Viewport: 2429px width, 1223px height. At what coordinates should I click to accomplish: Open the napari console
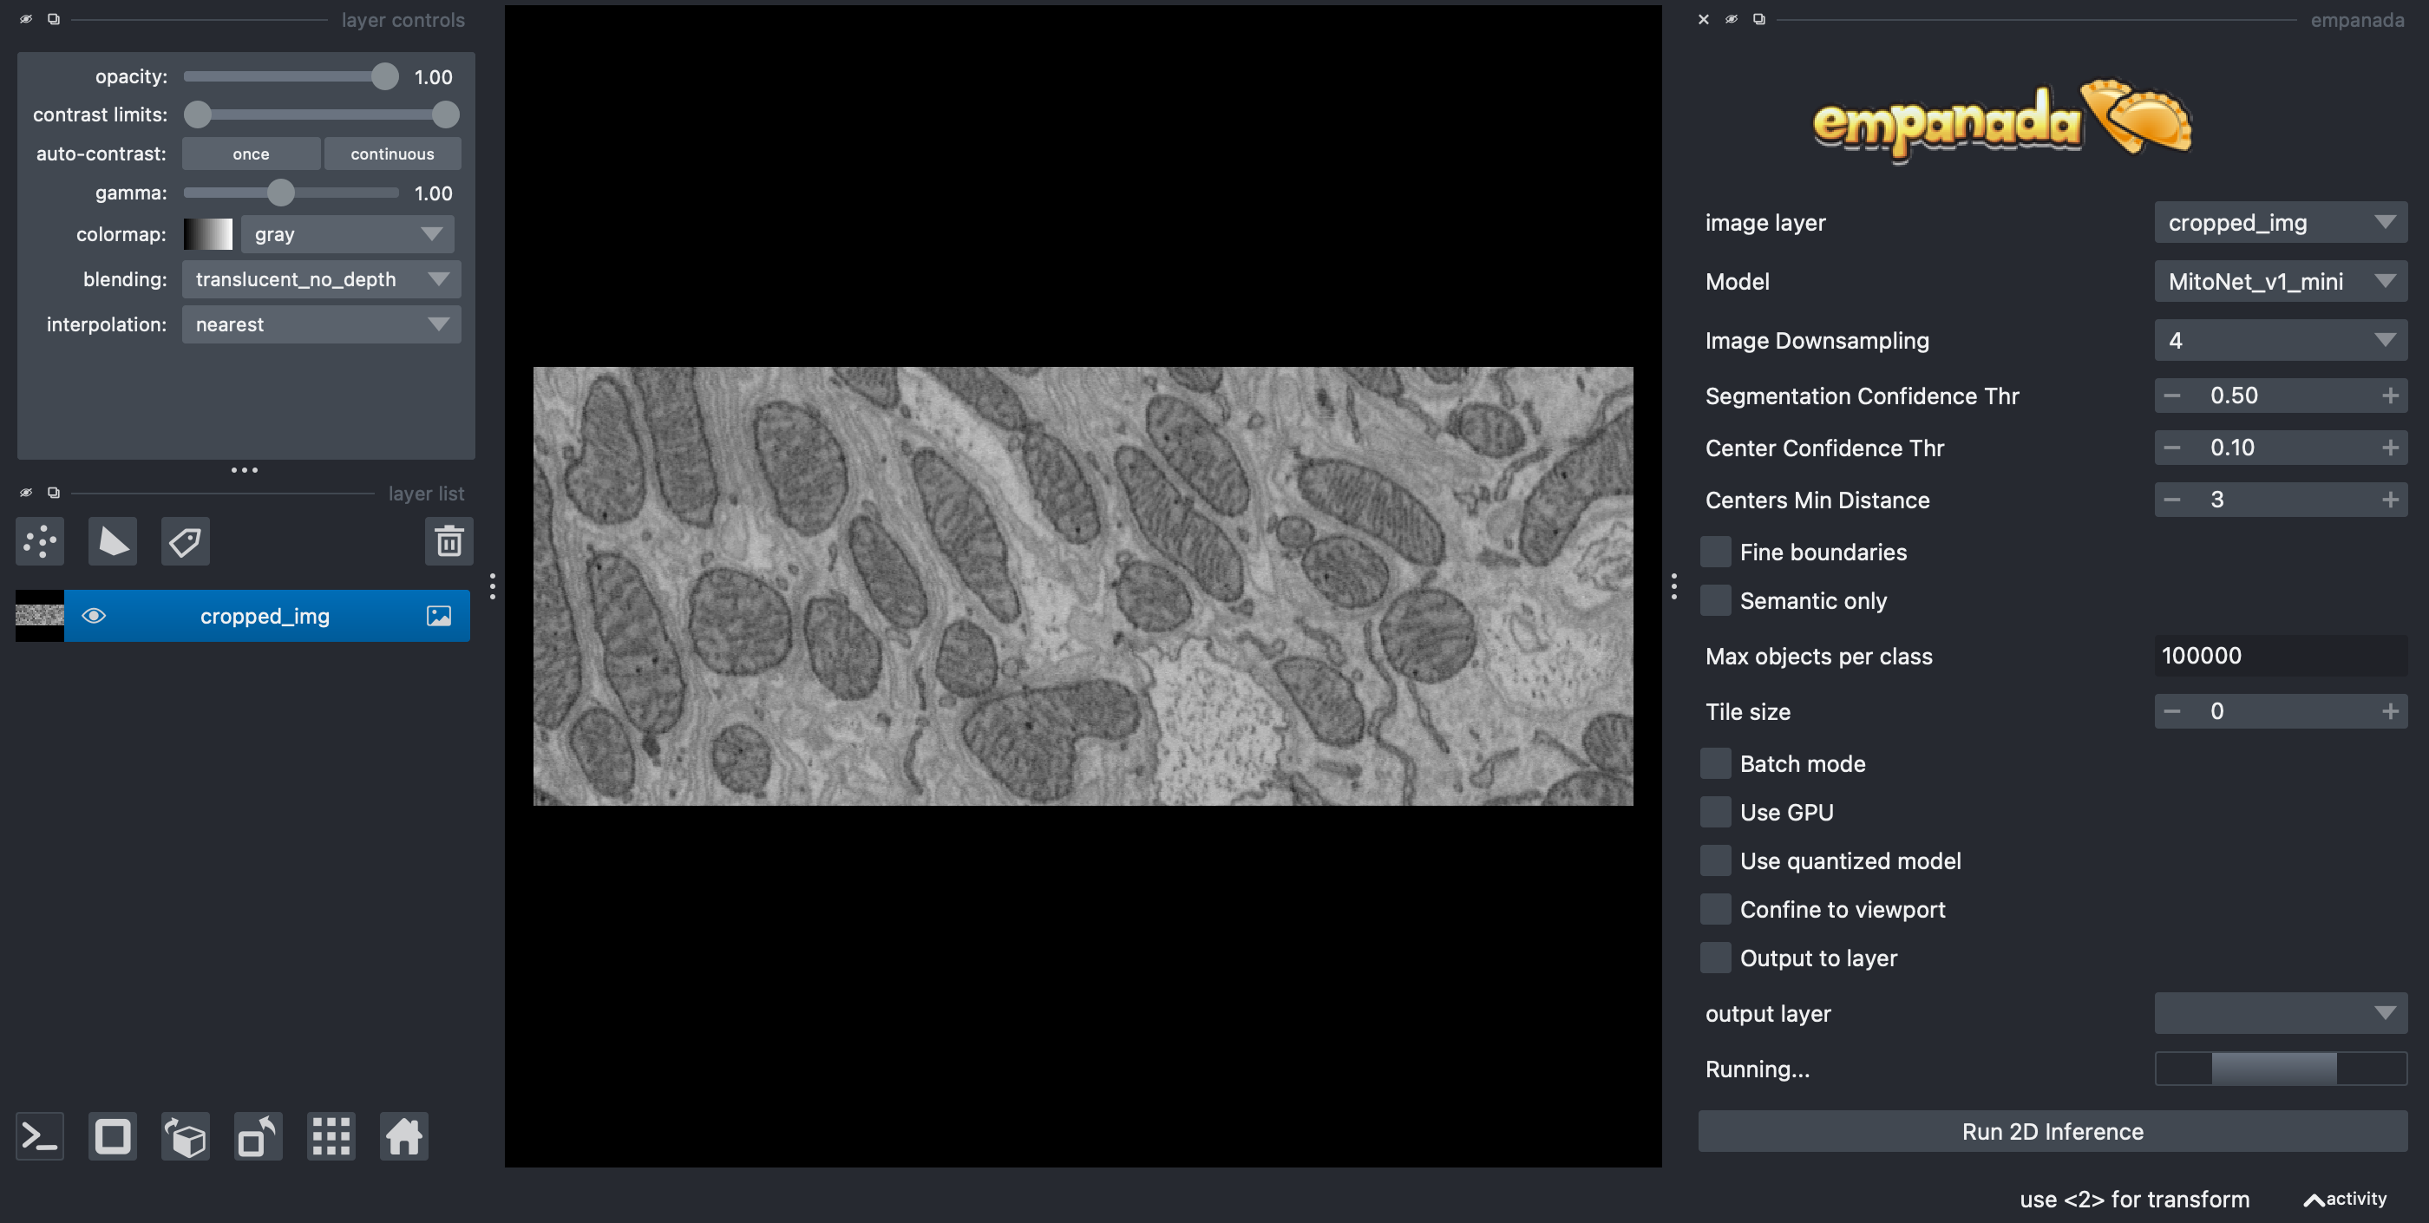coord(40,1136)
